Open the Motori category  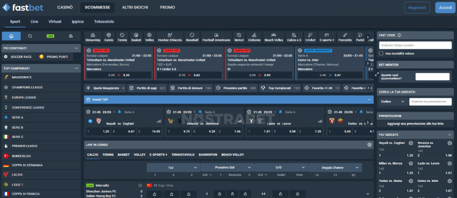click(x=239, y=37)
